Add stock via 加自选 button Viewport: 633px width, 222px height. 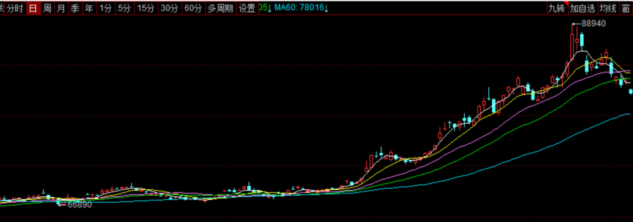583,8
